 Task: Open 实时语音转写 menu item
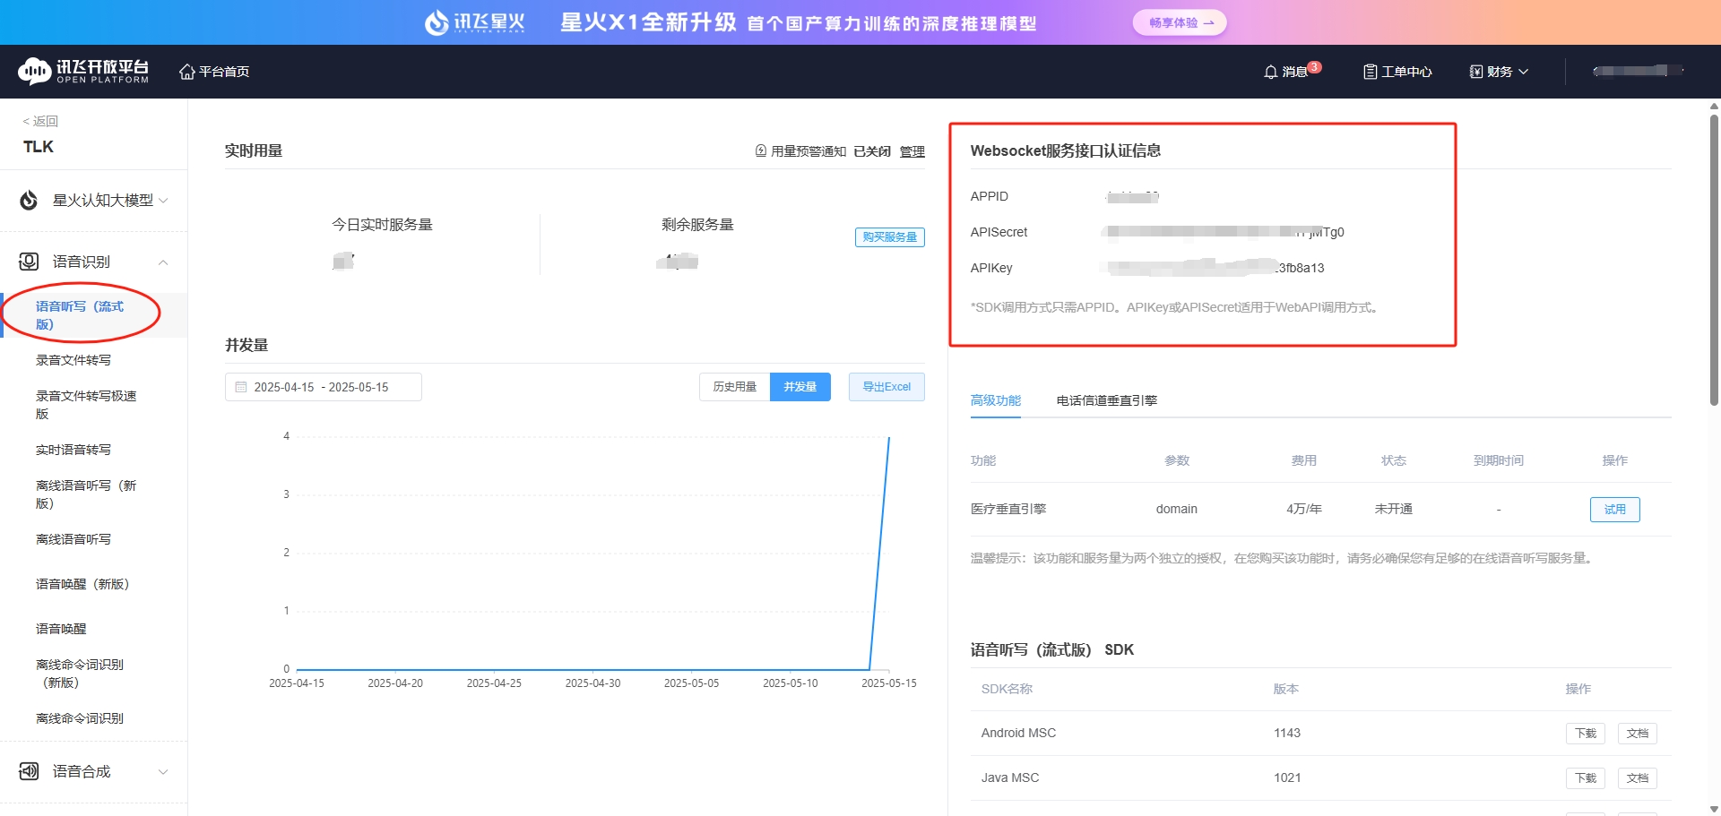point(74,450)
